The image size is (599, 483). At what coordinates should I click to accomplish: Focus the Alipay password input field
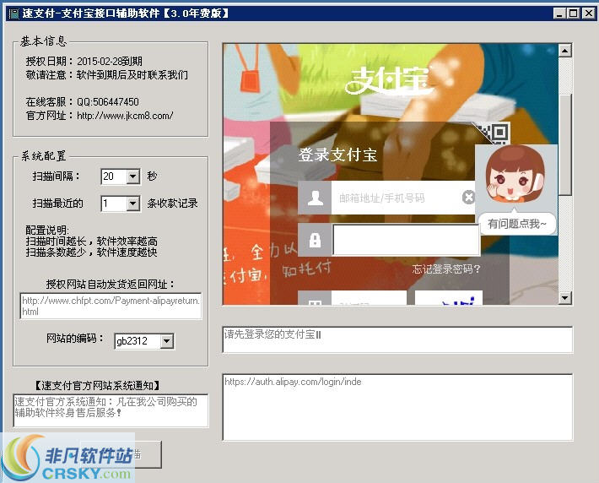tap(406, 240)
